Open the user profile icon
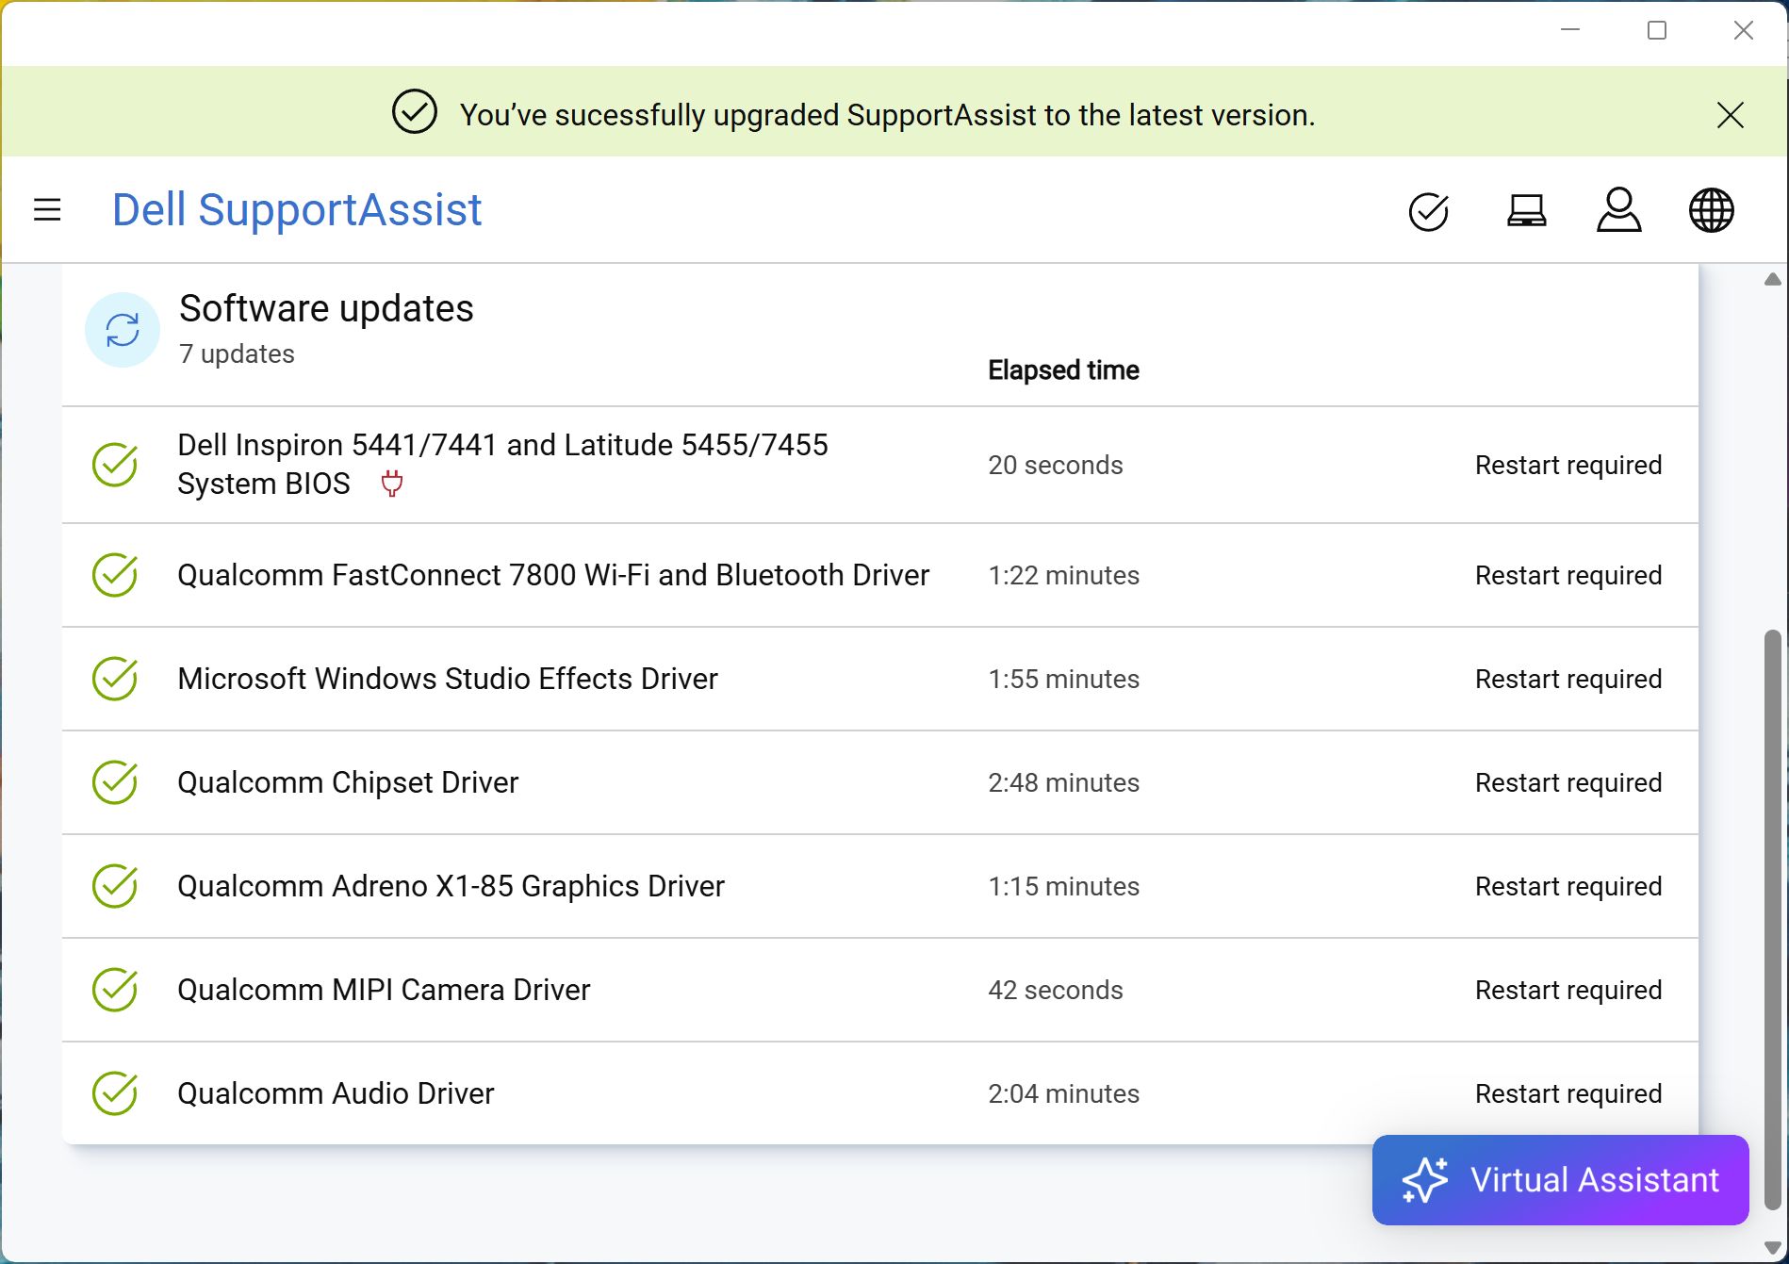Image resolution: width=1789 pixels, height=1264 pixels. coord(1618,210)
